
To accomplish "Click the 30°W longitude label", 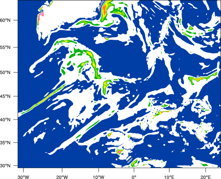I will (x=23, y=177).
